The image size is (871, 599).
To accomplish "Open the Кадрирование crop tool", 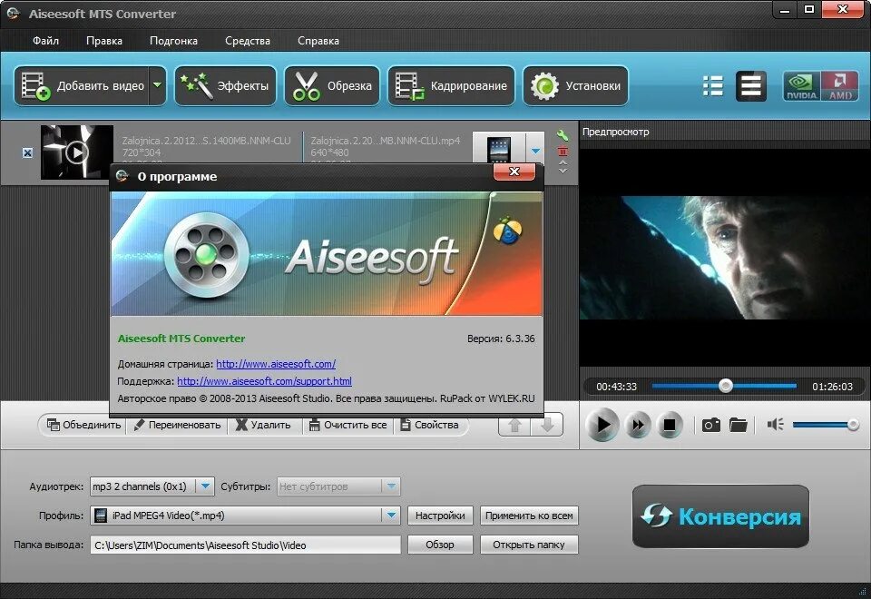I will [451, 86].
